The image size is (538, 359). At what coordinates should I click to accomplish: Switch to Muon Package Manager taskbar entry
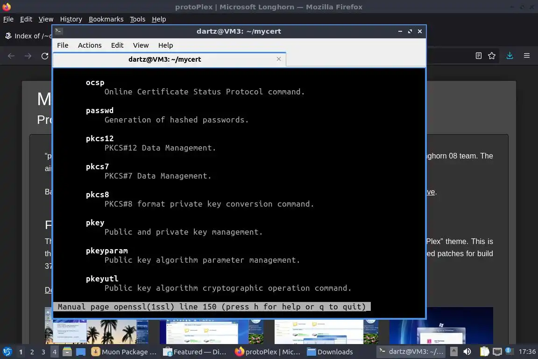click(x=124, y=352)
